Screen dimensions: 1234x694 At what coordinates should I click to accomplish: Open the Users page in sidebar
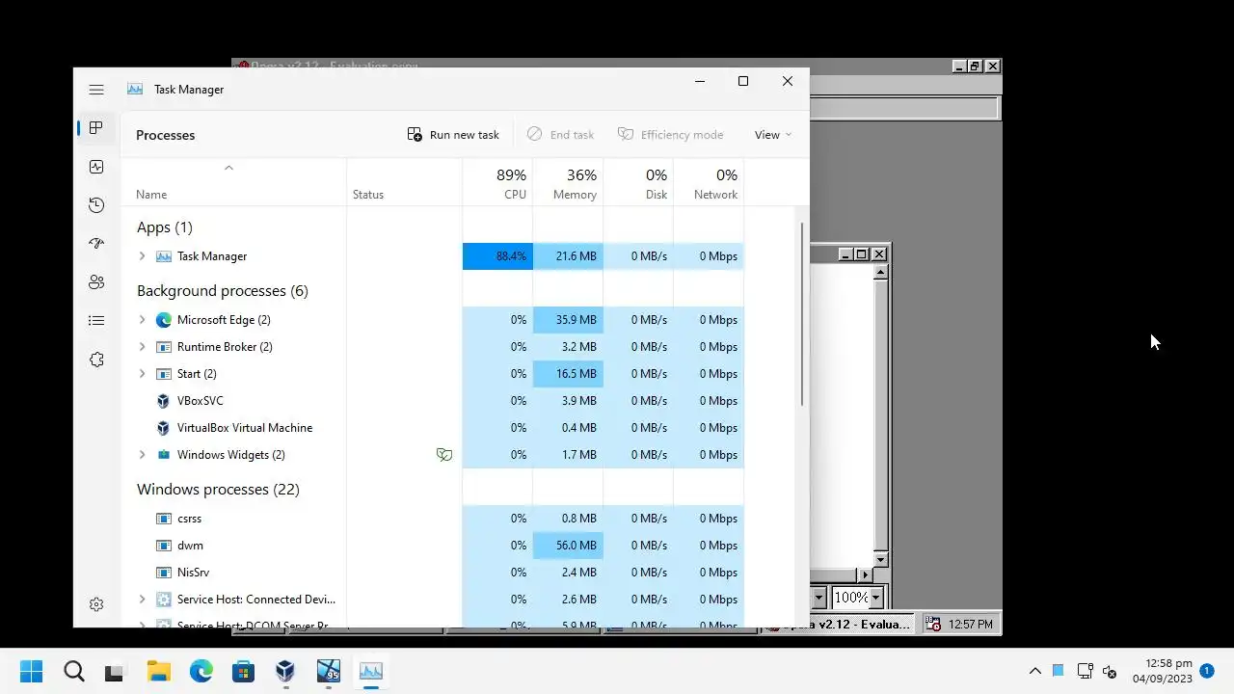click(x=96, y=282)
